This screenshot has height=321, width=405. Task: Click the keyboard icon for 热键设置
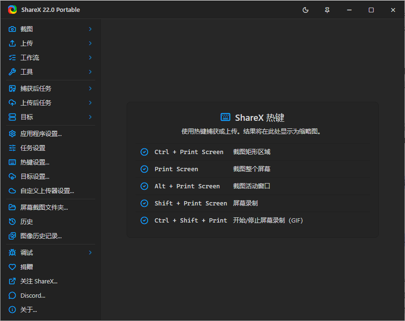click(12, 162)
